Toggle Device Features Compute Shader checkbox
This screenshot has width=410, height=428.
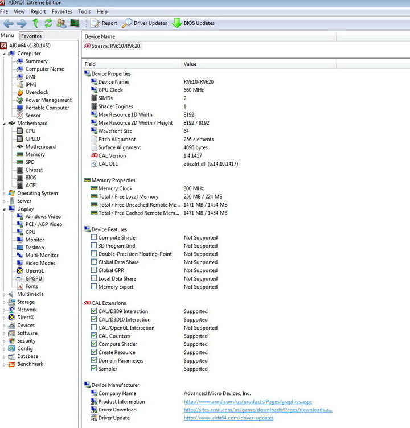[94, 237]
